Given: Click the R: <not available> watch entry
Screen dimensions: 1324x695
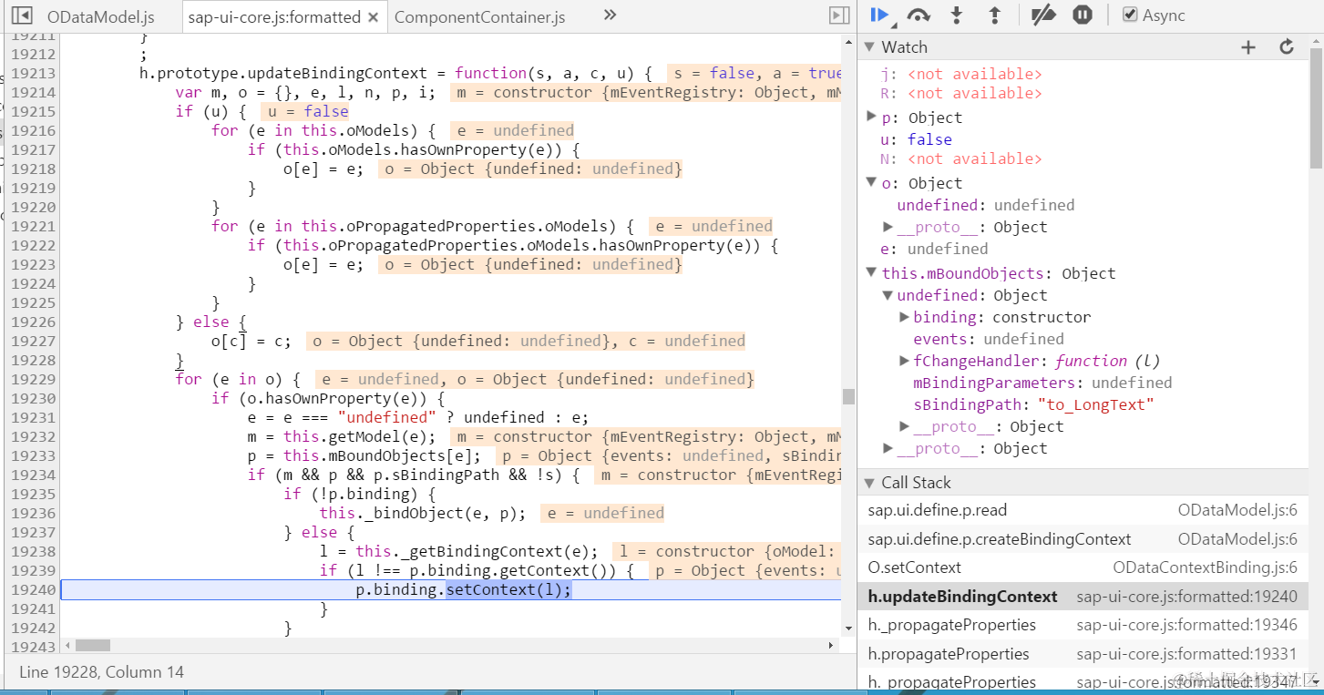Looking at the screenshot, I should pyautogui.click(x=960, y=93).
